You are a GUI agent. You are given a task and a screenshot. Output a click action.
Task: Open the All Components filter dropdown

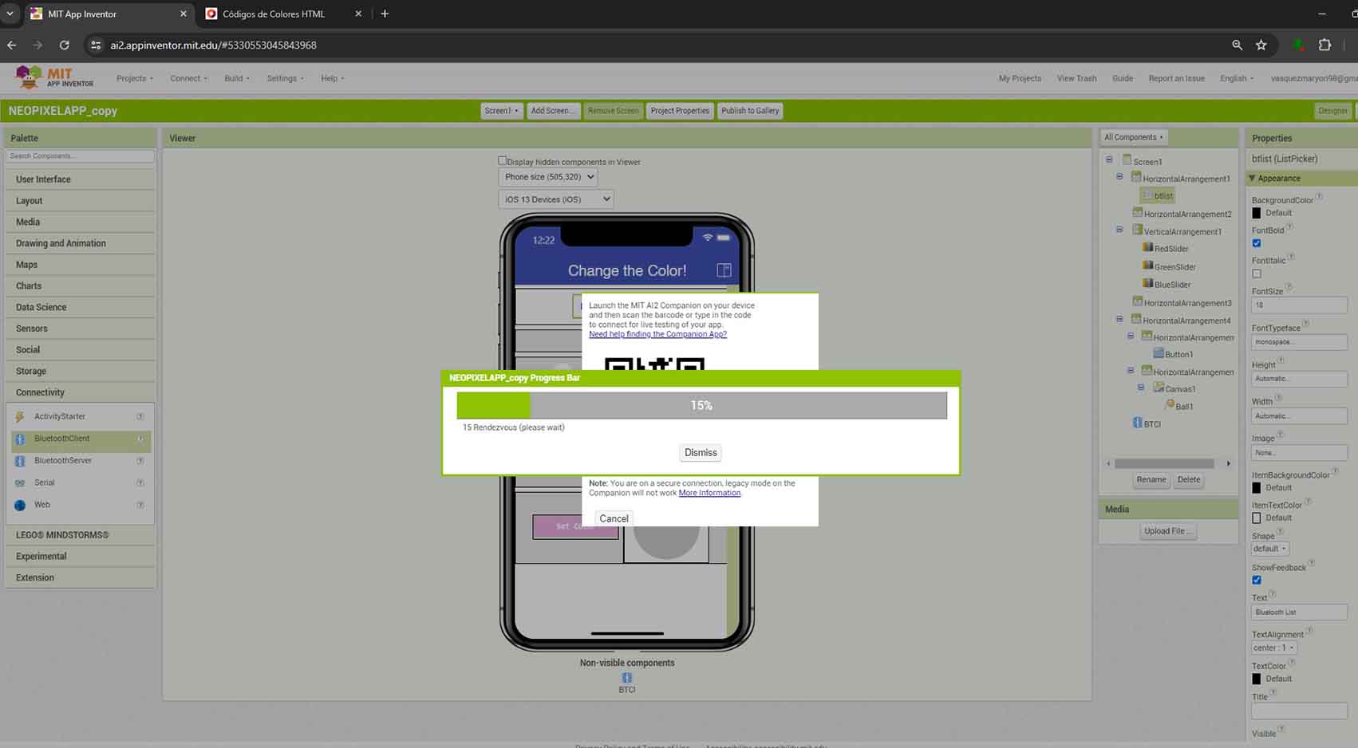tap(1134, 137)
